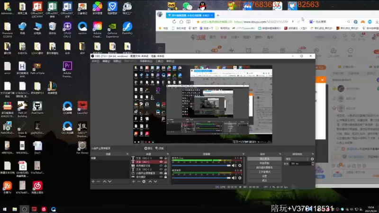Open 编辑(E) menu in OBS

(106, 61)
